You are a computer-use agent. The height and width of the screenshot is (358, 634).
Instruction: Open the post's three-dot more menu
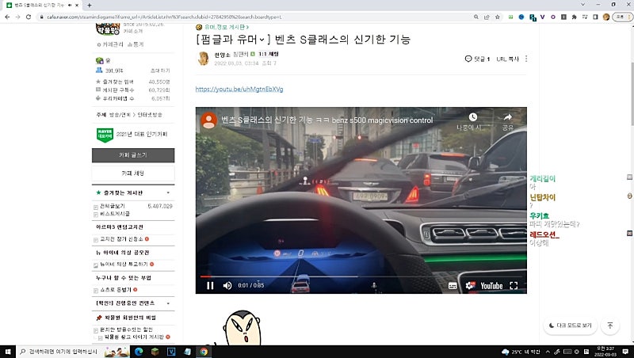(x=526, y=59)
